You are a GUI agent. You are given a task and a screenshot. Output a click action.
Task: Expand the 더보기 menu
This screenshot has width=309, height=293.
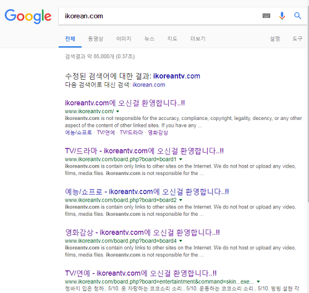[x=198, y=39]
